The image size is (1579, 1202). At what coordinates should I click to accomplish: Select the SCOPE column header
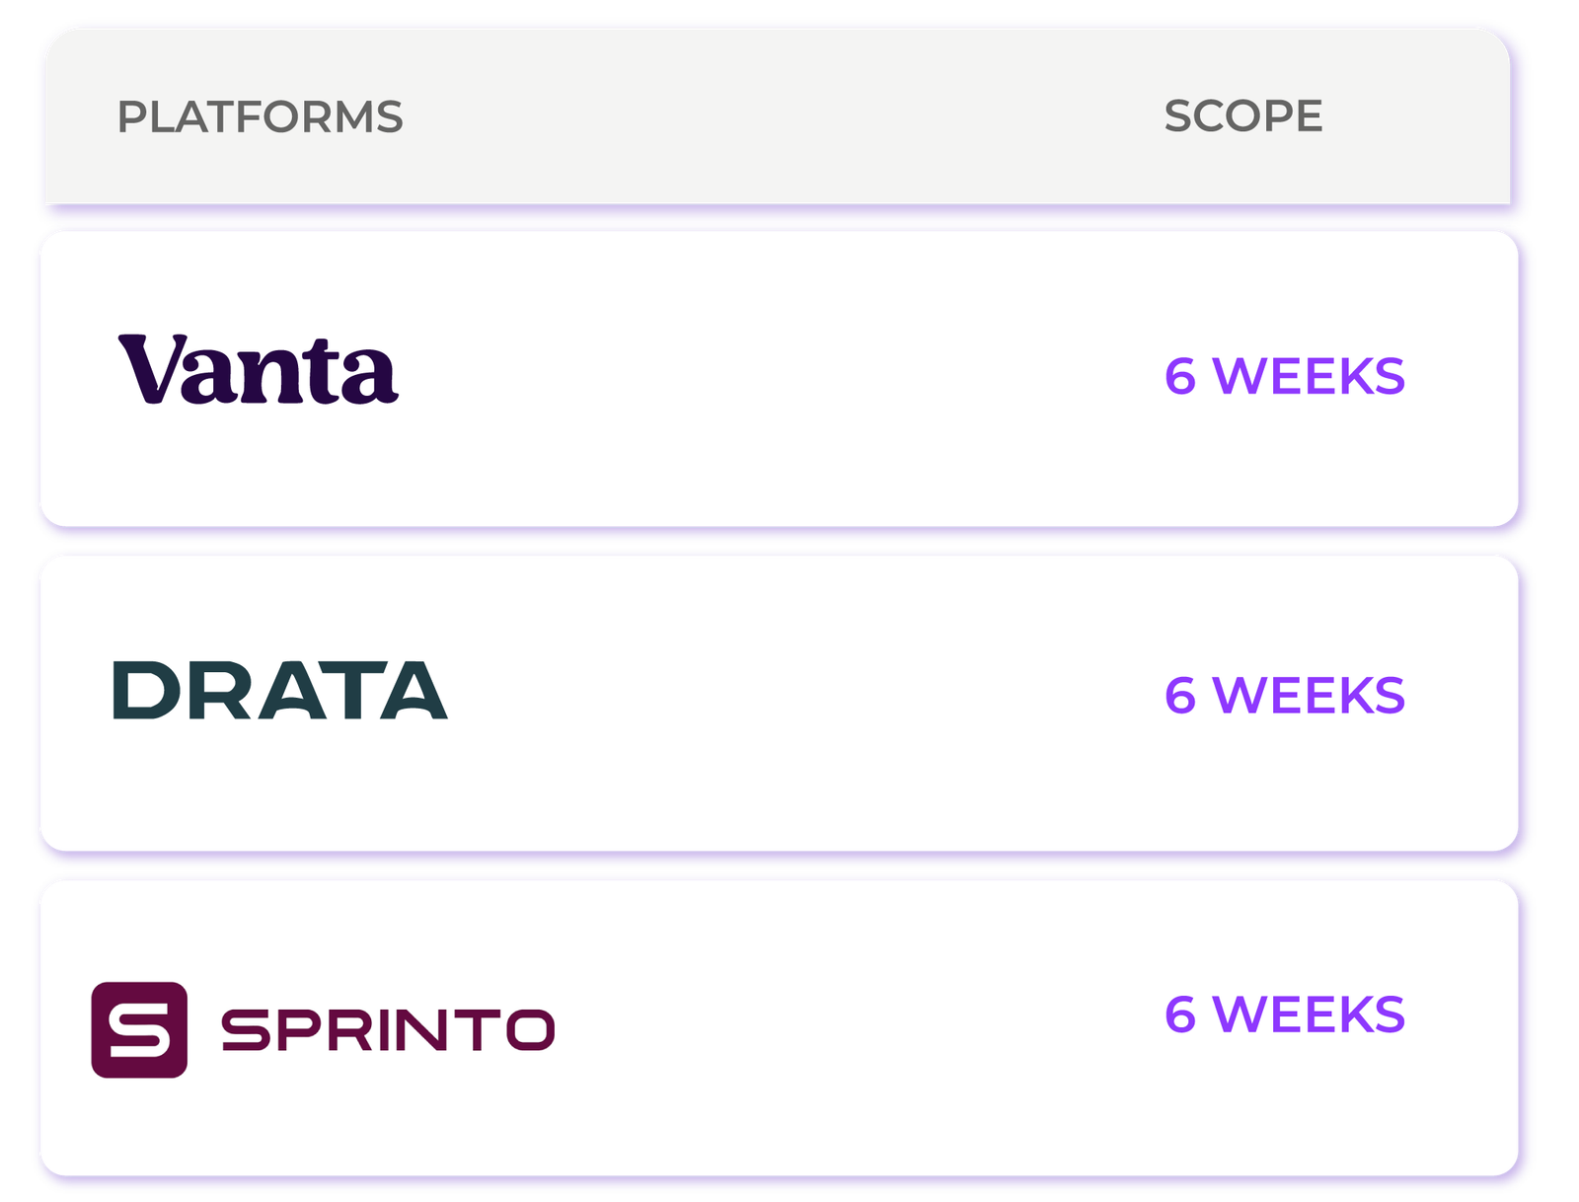pyautogui.click(x=1243, y=115)
